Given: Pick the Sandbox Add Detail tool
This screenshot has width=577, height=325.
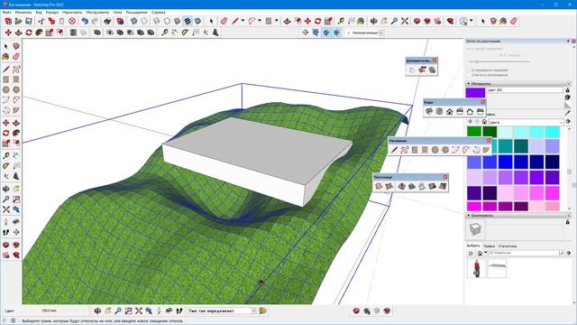Looking at the screenshot, I should pos(432,187).
